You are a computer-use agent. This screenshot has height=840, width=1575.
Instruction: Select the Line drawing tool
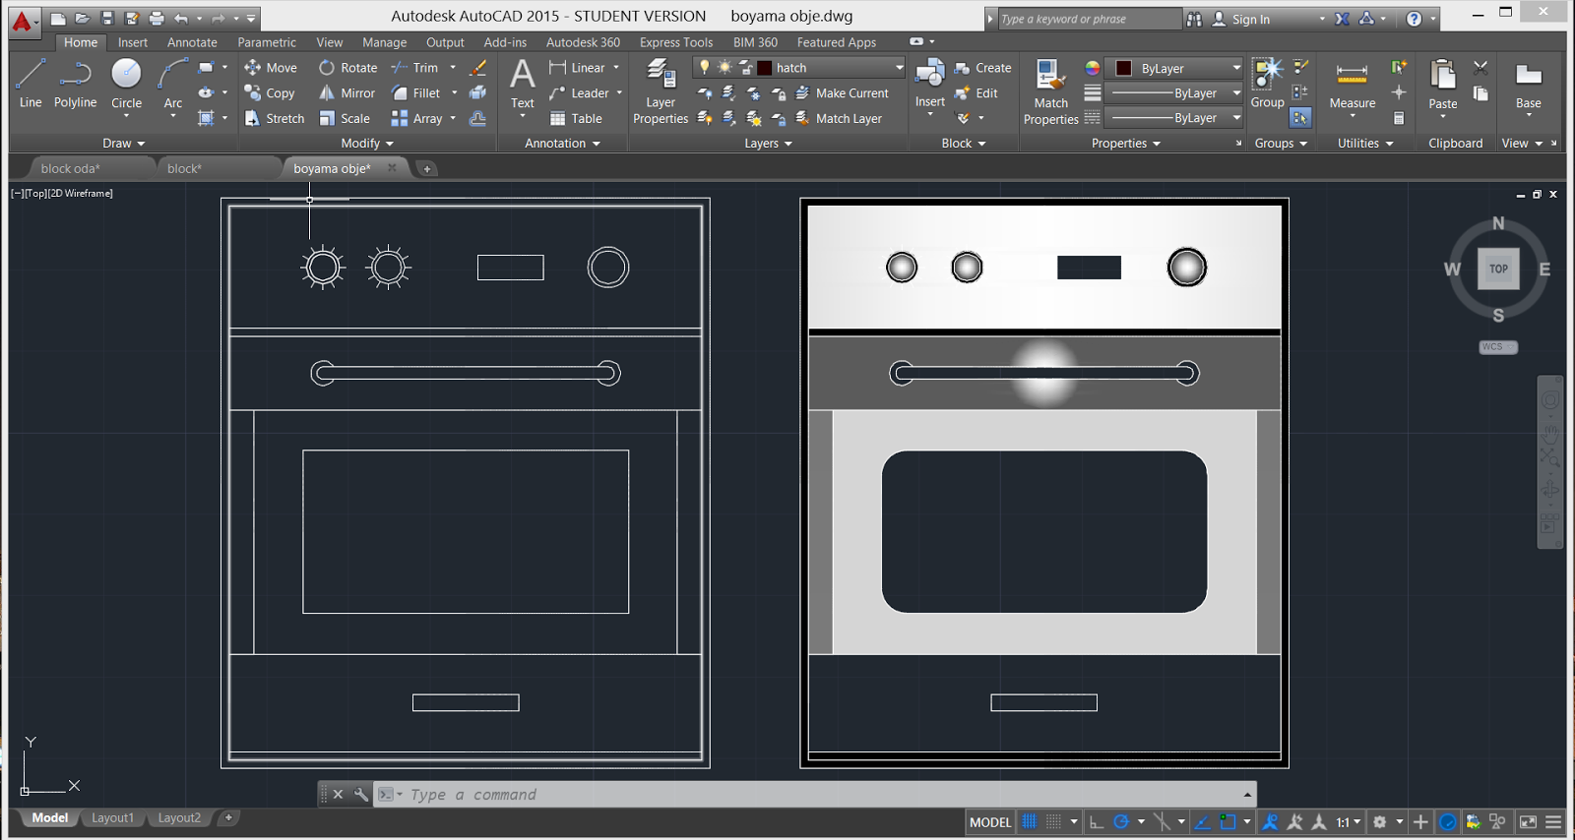click(x=31, y=83)
